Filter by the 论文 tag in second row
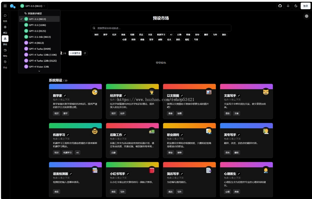Screen dimensions: 312x199 (169, 40)
